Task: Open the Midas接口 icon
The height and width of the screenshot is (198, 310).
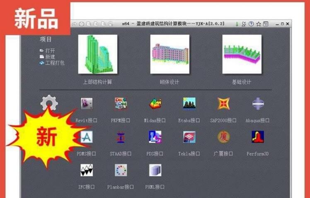Action: coord(155,104)
